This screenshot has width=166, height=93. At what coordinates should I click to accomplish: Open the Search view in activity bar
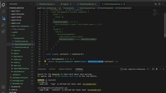coord(3,11)
